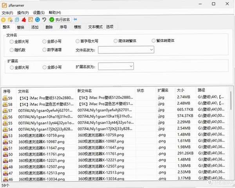
Task: Click the blue circular refresh icon
Action: tap(38, 20)
